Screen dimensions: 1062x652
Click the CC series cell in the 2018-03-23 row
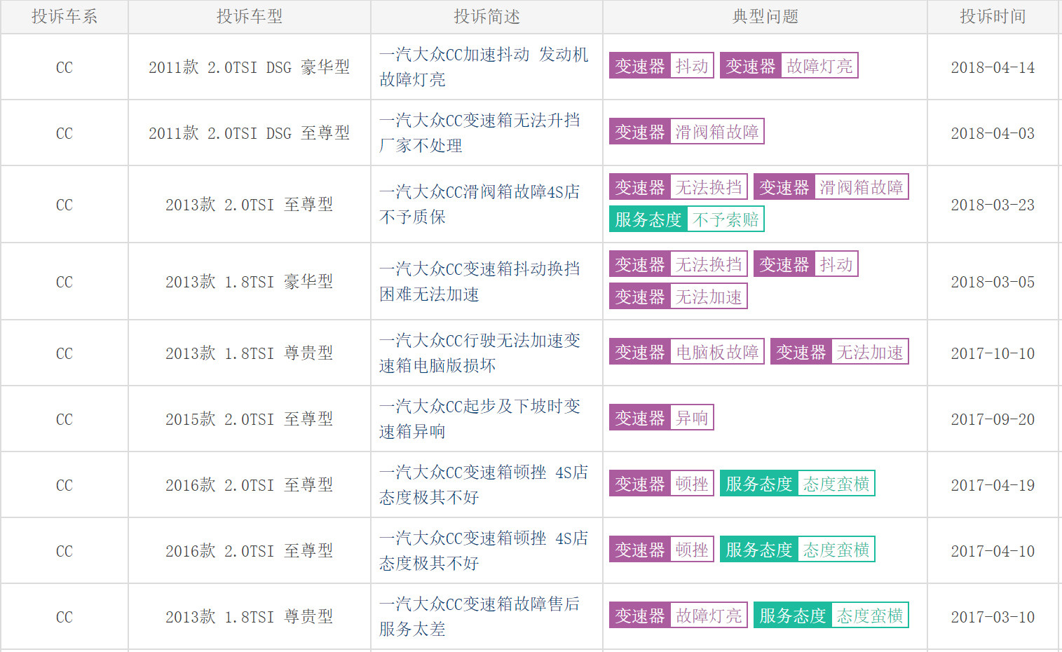coord(64,205)
